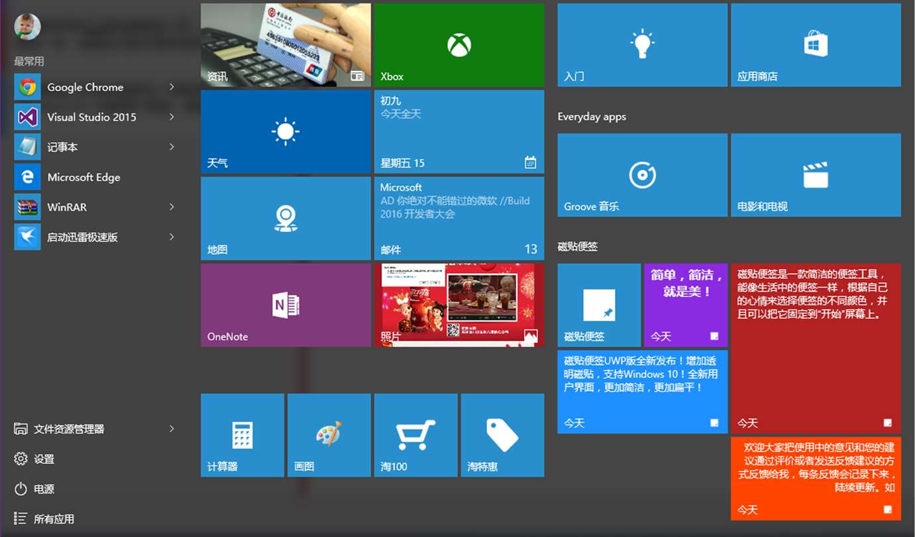Expand 记事本 jump list arrow
The image size is (915, 537).
click(x=172, y=147)
